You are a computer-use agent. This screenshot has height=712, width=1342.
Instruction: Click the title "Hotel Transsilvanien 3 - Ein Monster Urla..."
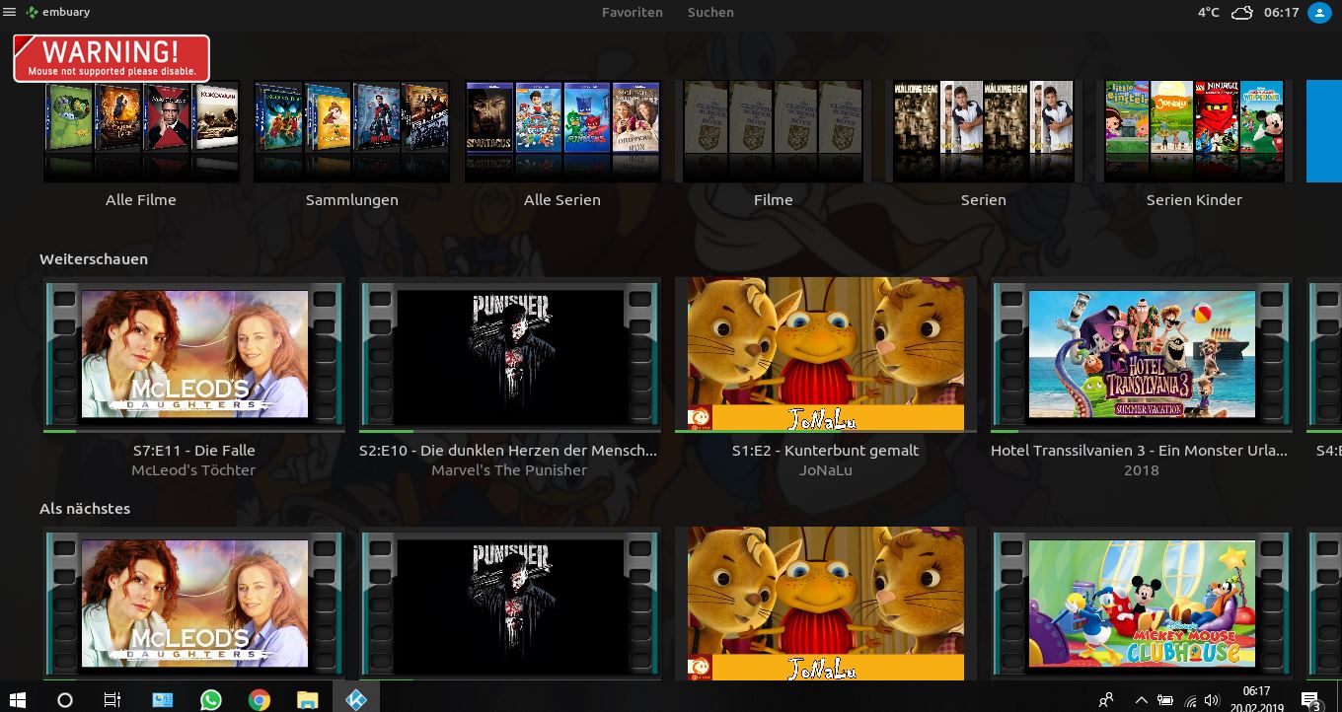pos(1140,451)
